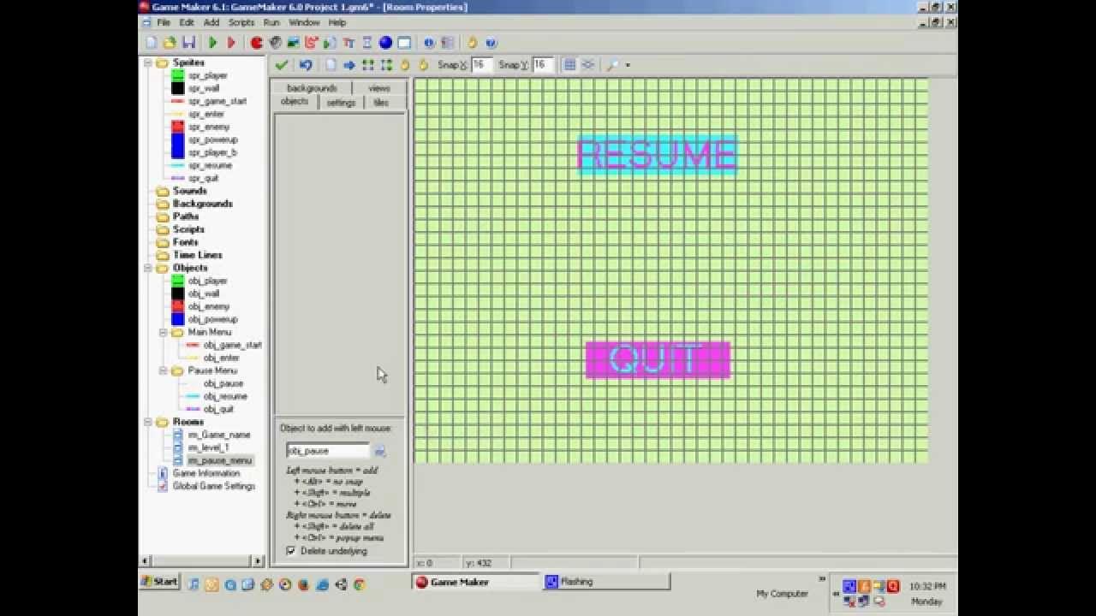This screenshot has height=616, width=1096.
Task: Collapse the Pause Menu object group
Action: 163,370
